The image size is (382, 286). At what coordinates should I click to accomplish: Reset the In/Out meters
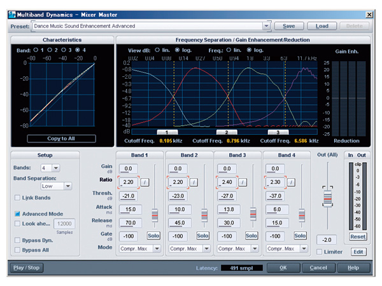tap(358, 236)
